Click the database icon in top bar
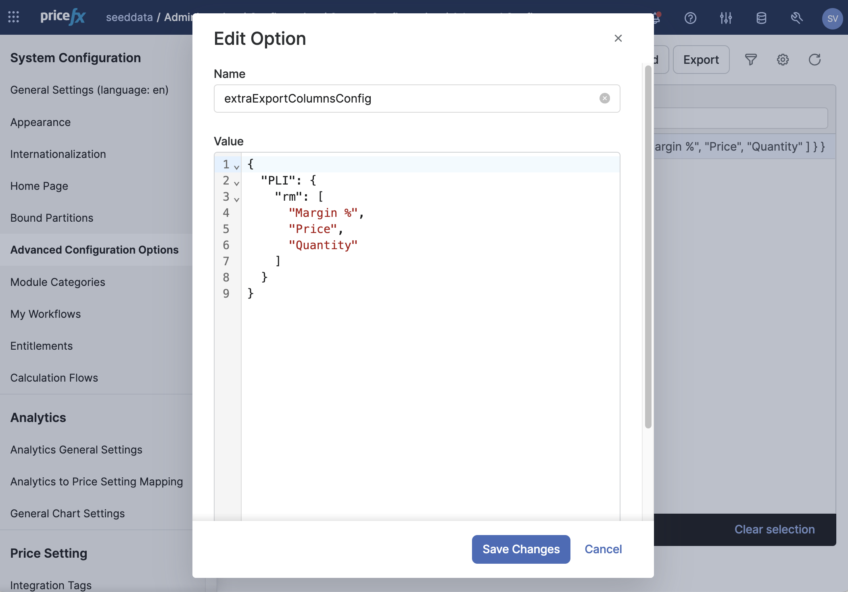848x592 pixels. tap(761, 18)
